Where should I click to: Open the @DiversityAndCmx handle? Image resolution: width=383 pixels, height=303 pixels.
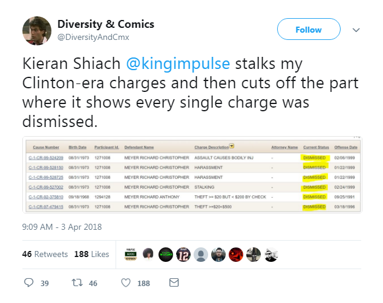pyautogui.click(x=93, y=37)
